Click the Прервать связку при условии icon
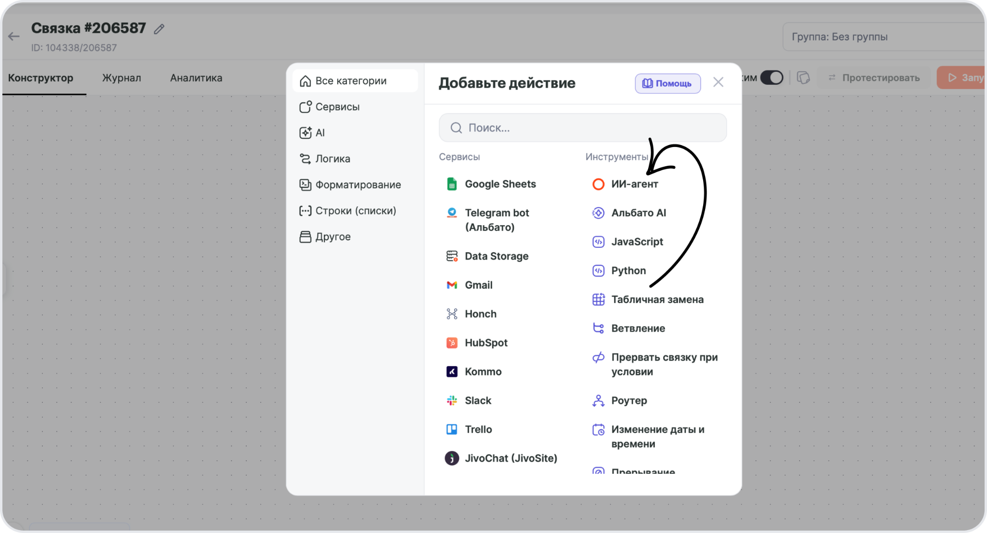This screenshot has width=987, height=533. pyautogui.click(x=598, y=357)
